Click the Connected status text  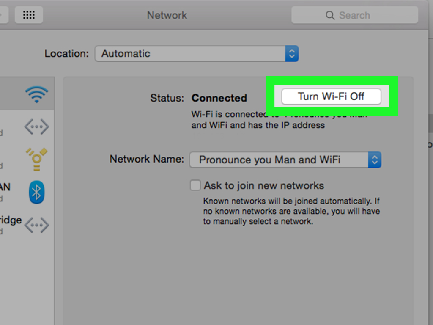(x=219, y=98)
